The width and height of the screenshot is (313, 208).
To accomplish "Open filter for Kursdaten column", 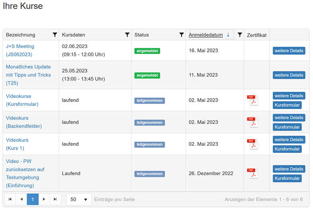I will pos(127,35).
